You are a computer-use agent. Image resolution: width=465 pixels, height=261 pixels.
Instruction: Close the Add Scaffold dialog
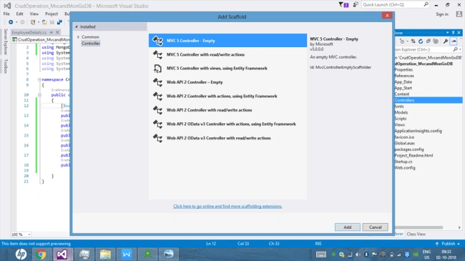(x=387, y=16)
